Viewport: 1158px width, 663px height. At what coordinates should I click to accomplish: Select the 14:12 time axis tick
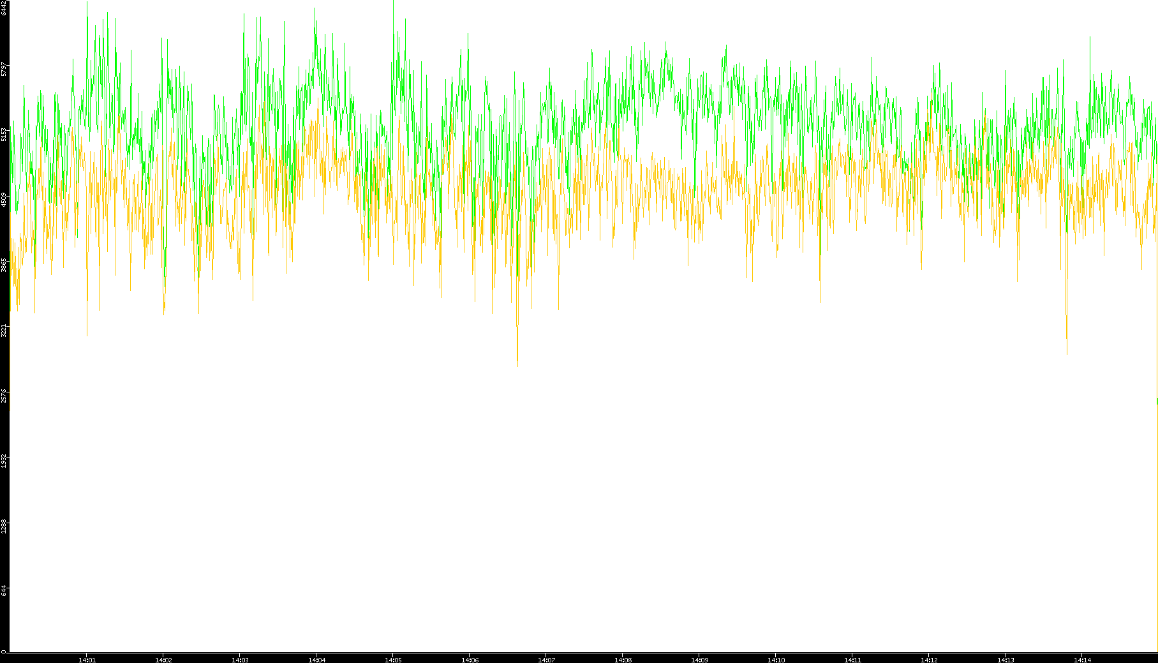pyautogui.click(x=929, y=660)
